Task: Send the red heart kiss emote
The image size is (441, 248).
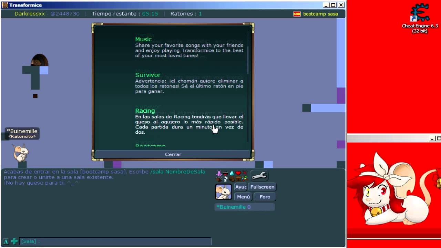Action: pyautogui.click(x=238, y=173)
